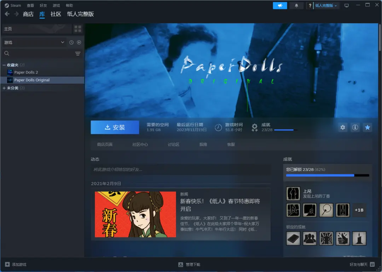Image resolution: width=382 pixels, height=272 pixels.
Task: Open the 游戏 menu in the menu bar
Action: pyautogui.click(x=56, y=5)
